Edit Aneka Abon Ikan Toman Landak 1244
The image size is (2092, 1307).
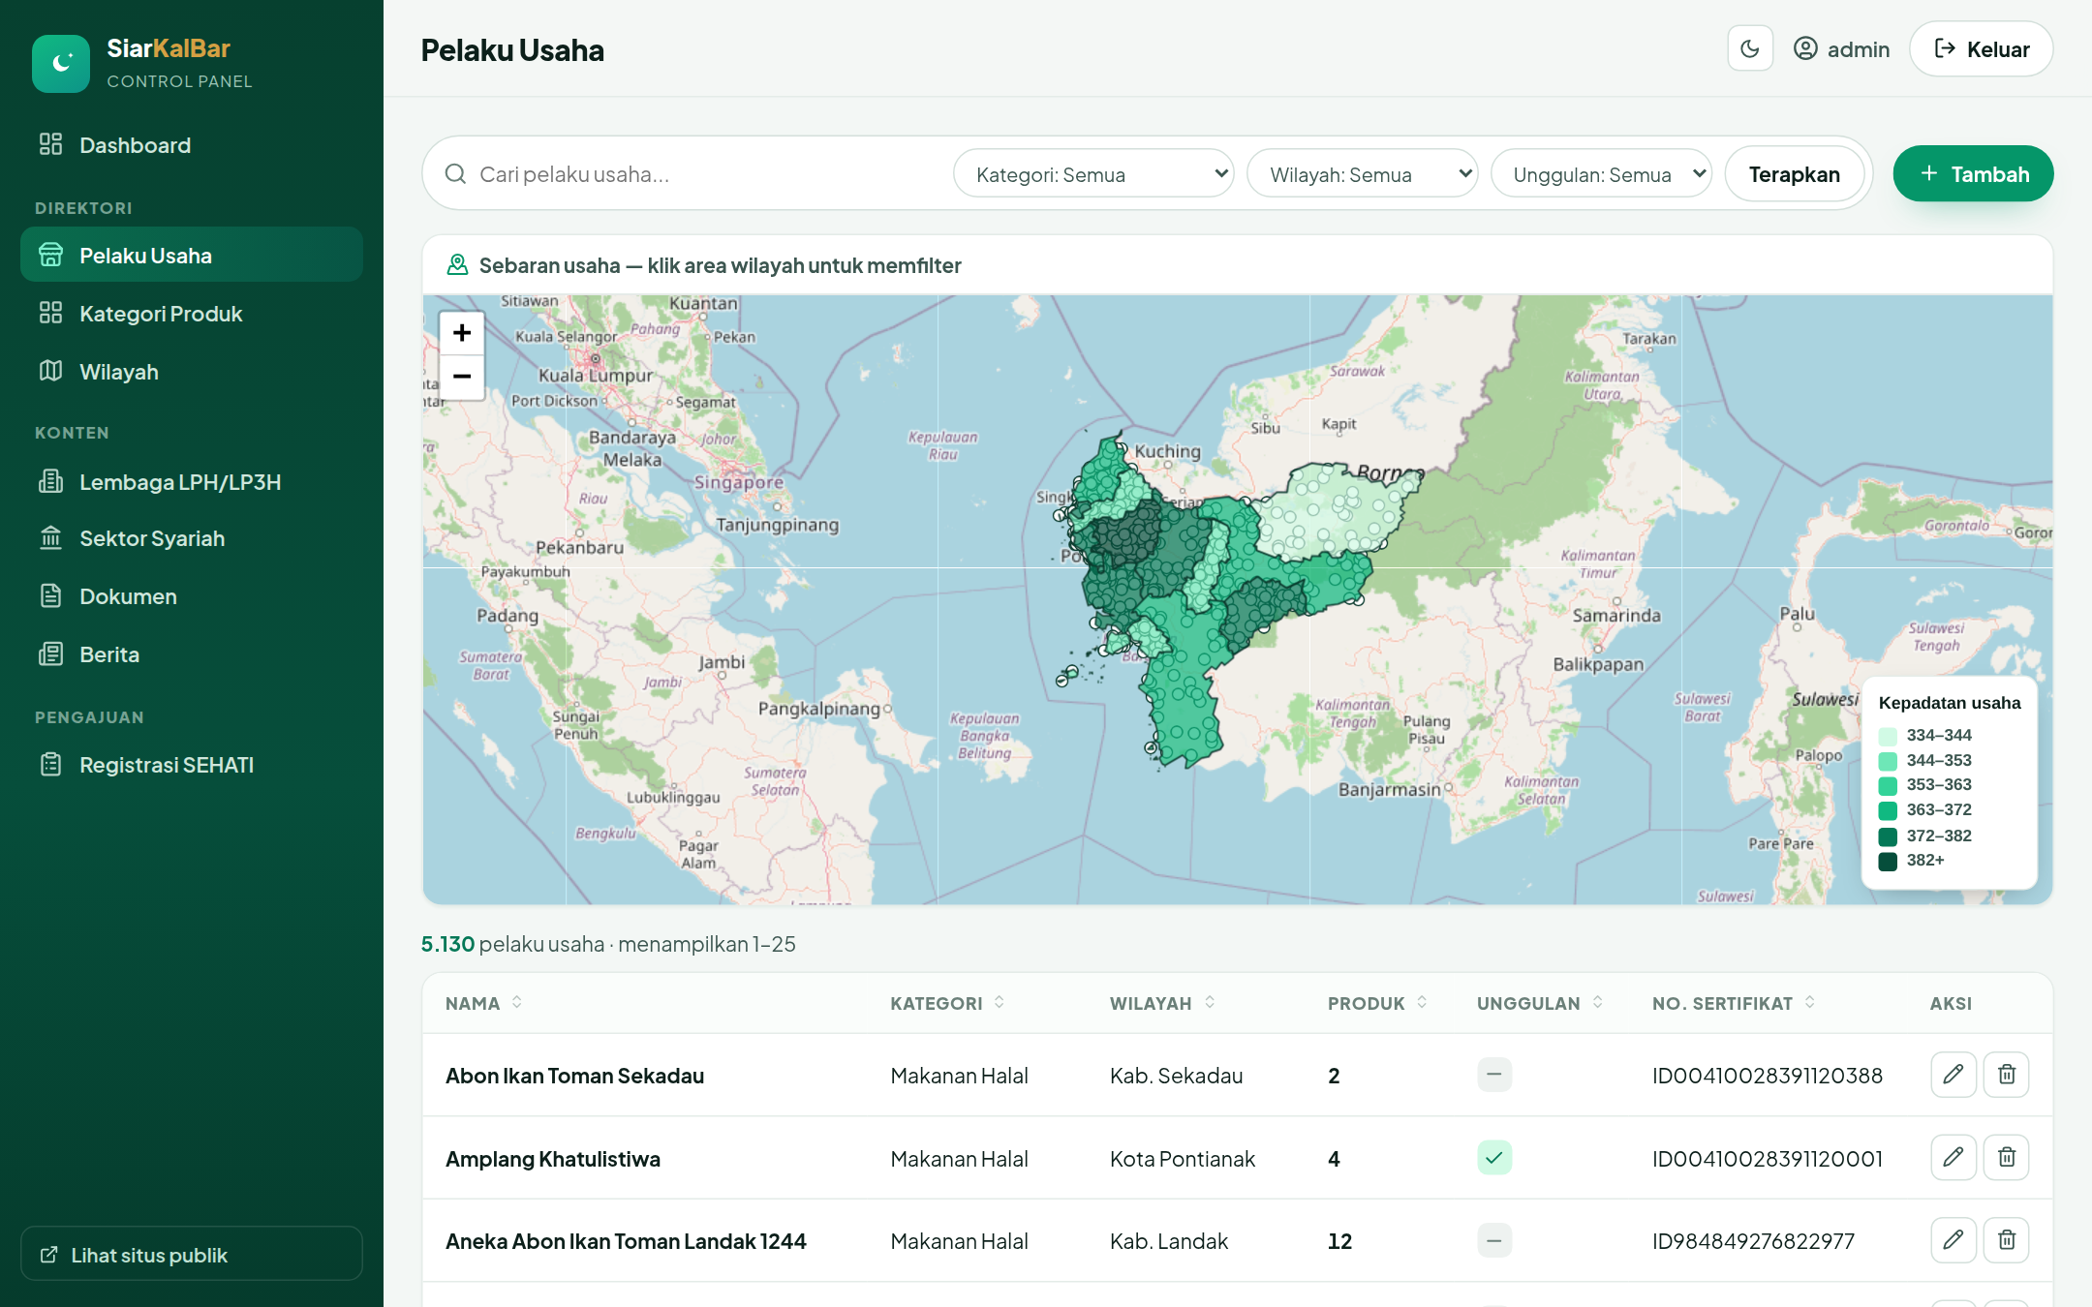pyautogui.click(x=1954, y=1241)
